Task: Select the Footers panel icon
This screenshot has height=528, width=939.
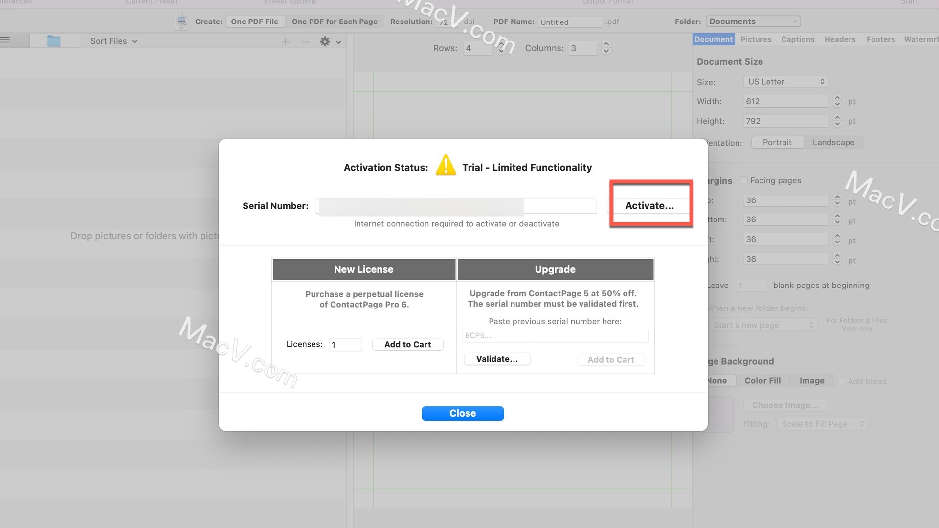Action: (880, 39)
